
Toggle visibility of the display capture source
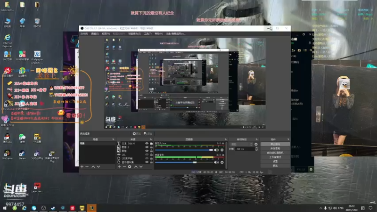pyautogui.click(x=147, y=162)
